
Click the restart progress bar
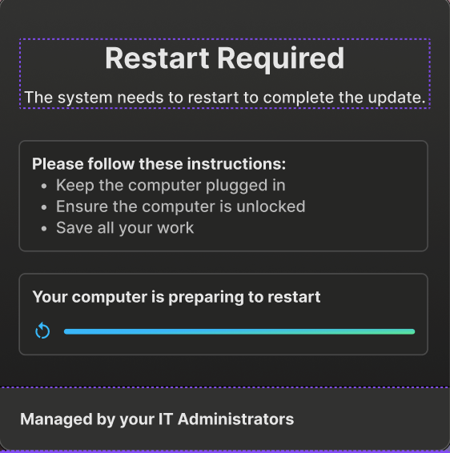coord(239,331)
